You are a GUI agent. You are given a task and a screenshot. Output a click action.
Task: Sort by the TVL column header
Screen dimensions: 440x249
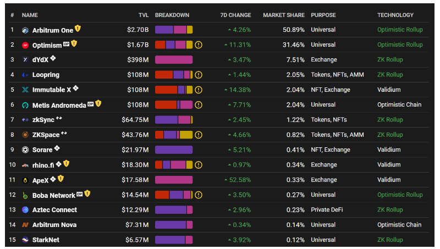click(144, 15)
